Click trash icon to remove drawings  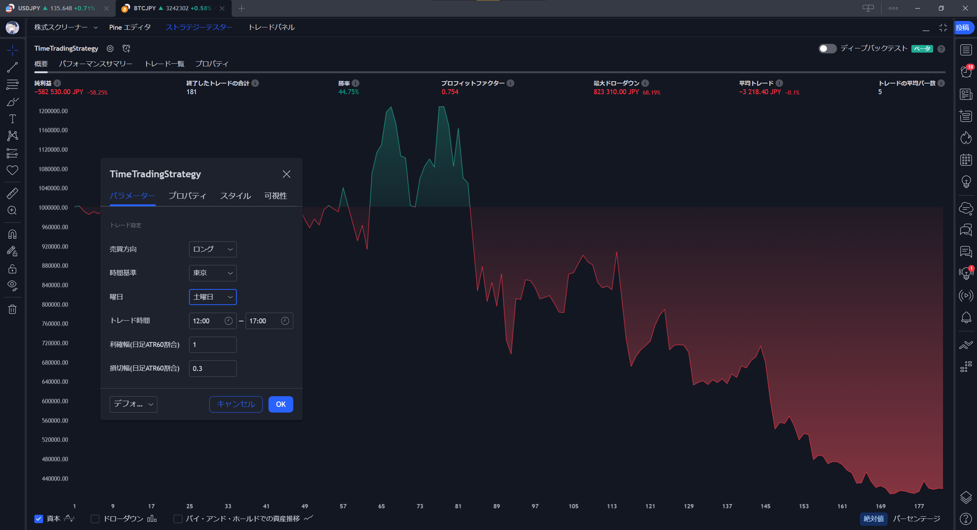(x=12, y=309)
